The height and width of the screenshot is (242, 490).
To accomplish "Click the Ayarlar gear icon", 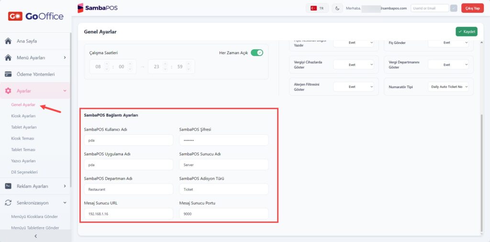I will coord(9,91).
